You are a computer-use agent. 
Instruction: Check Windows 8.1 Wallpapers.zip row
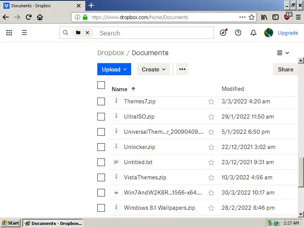101,208
